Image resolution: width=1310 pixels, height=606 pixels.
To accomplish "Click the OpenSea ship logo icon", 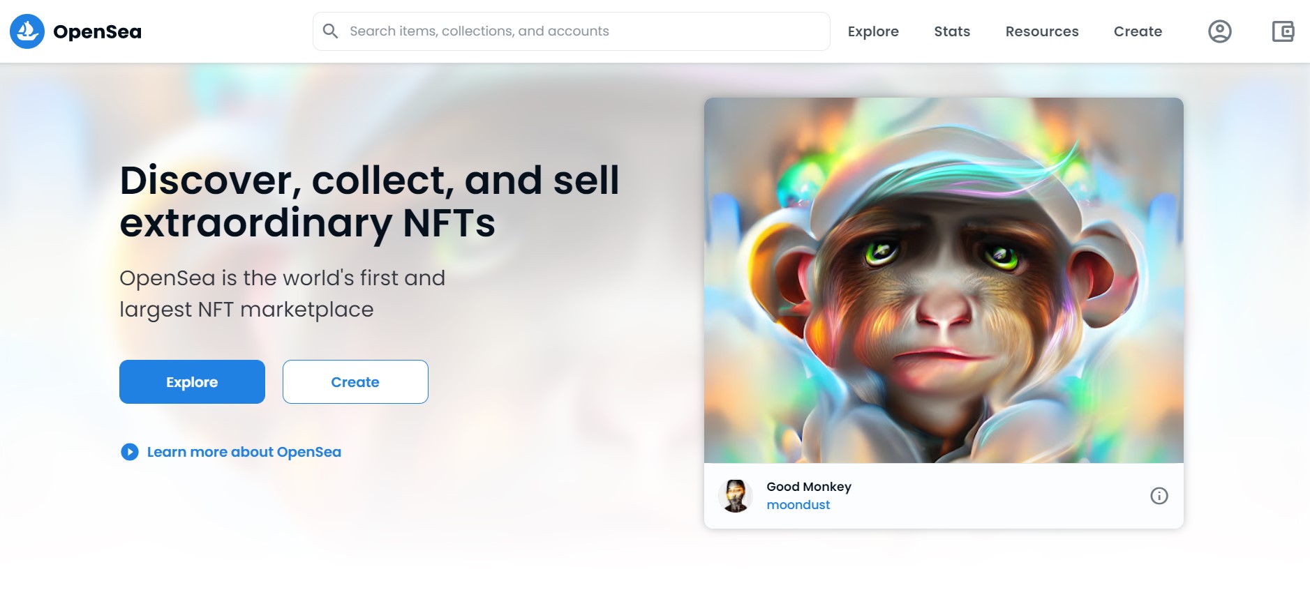I will click(27, 31).
